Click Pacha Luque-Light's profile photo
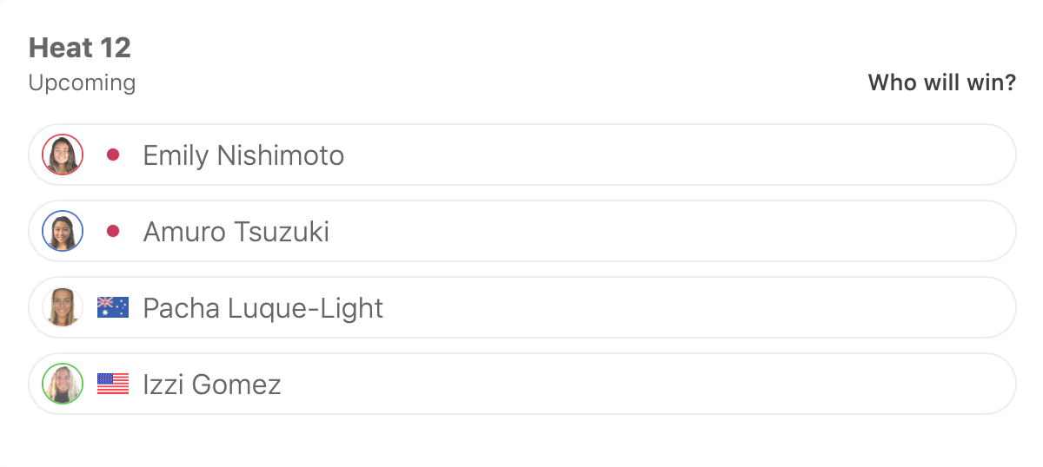 point(63,308)
